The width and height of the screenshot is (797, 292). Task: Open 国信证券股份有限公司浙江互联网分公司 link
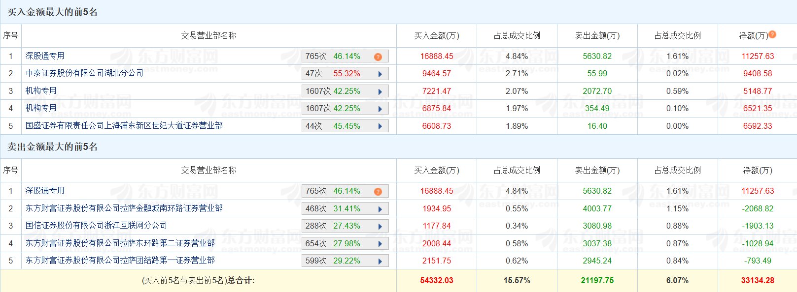(96, 226)
